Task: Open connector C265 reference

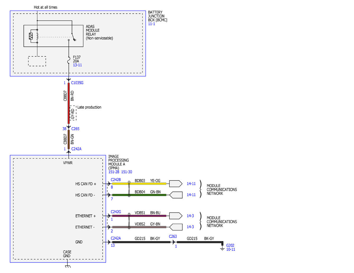Action: tap(75, 129)
